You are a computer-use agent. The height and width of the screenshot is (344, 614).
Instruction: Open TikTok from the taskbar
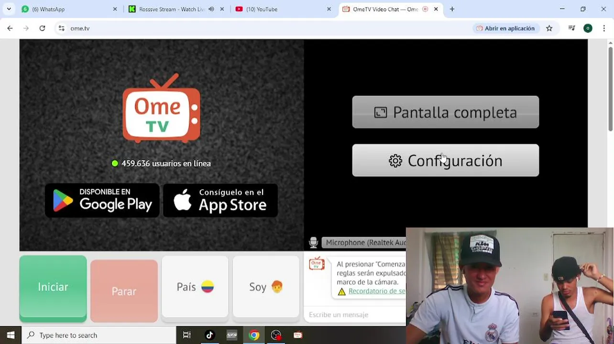209,335
